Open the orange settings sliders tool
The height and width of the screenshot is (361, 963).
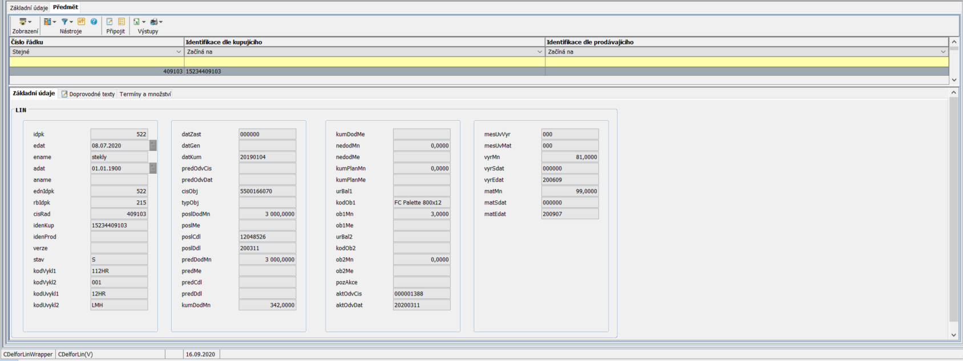[x=81, y=22]
